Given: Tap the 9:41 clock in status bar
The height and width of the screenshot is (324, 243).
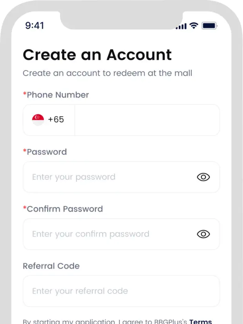Looking at the screenshot, I should [34, 25].
